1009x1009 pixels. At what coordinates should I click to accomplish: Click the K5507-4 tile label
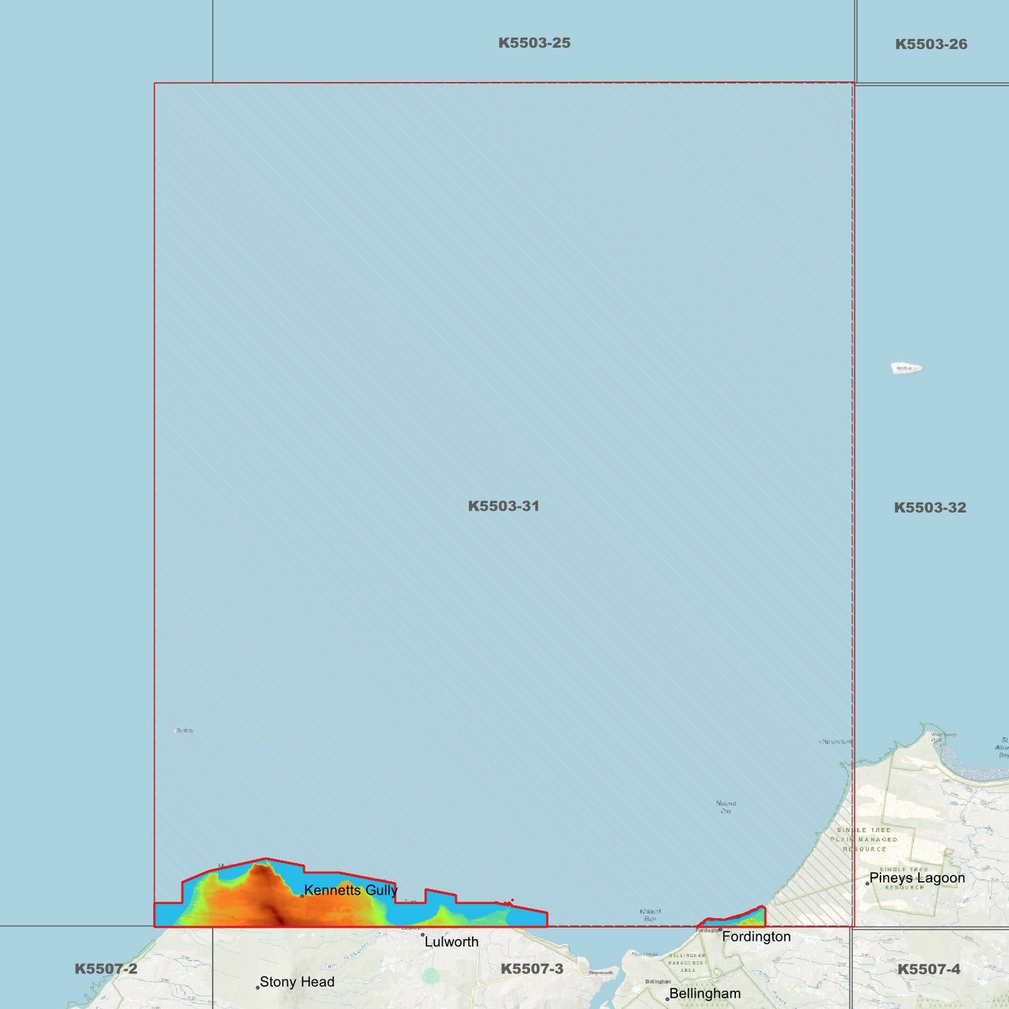click(929, 969)
